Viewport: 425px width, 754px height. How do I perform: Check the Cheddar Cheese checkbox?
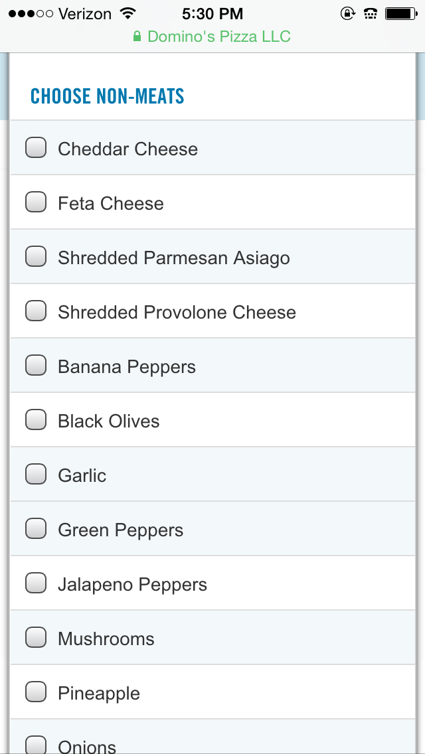36,147
